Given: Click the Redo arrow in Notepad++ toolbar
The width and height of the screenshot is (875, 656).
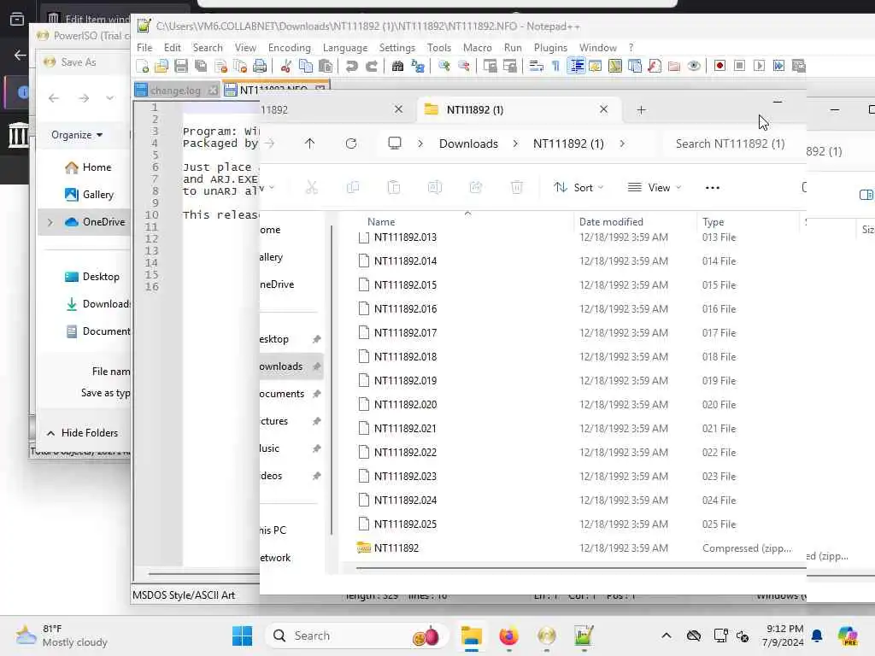Looking at the screenshot, I should [371, 67].
